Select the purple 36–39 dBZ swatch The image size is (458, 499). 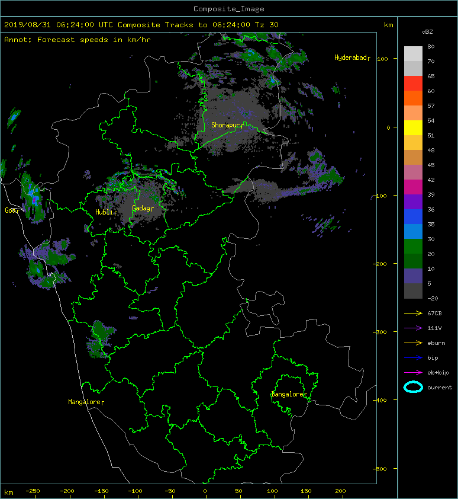tap(413, 201)
